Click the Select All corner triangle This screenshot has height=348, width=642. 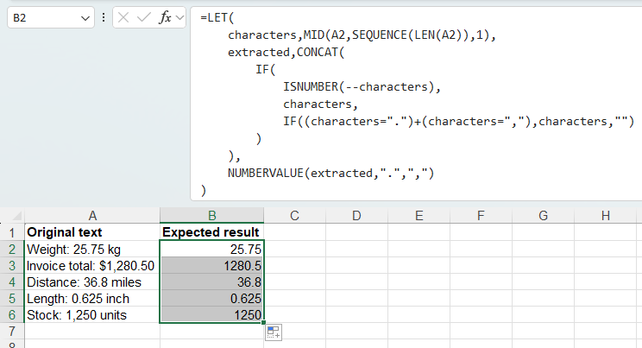point(16,216)
